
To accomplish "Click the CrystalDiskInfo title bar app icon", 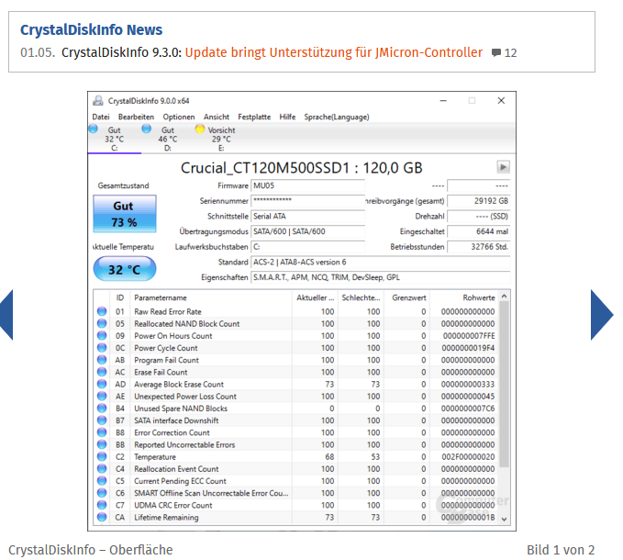I will [x=98, y=101].
